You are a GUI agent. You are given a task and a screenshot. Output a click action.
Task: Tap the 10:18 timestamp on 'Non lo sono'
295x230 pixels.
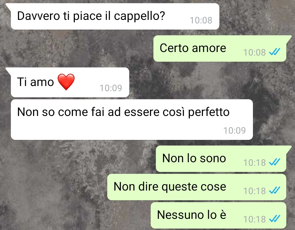pos(254,162)
